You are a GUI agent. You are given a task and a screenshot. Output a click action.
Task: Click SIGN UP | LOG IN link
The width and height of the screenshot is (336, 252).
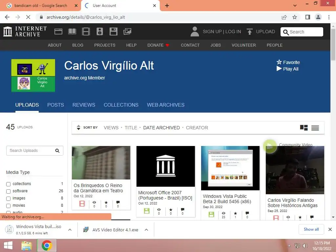click(222, 31)
